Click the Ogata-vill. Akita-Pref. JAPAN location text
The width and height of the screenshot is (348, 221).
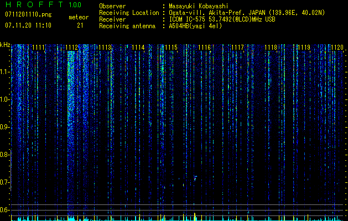(x=247, y=13)
